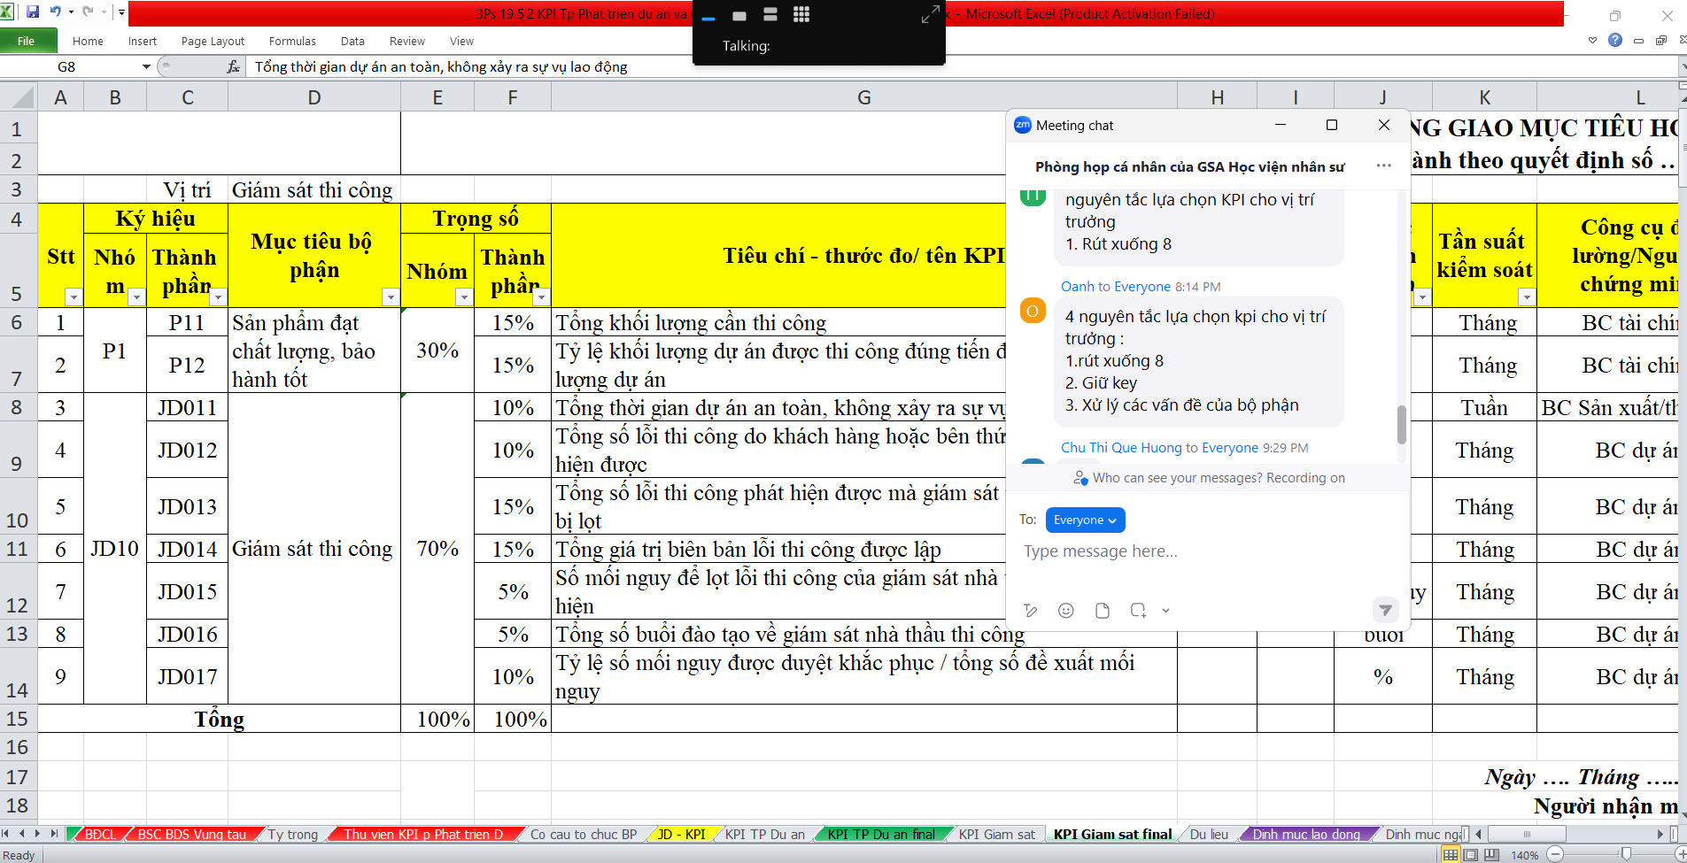Switch Zoom to gallery grid view
1687x863 pixels.
[x=801, y=14]
